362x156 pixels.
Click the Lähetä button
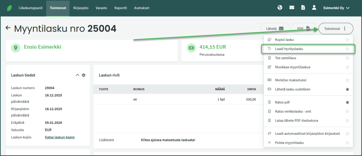[274, 29]
